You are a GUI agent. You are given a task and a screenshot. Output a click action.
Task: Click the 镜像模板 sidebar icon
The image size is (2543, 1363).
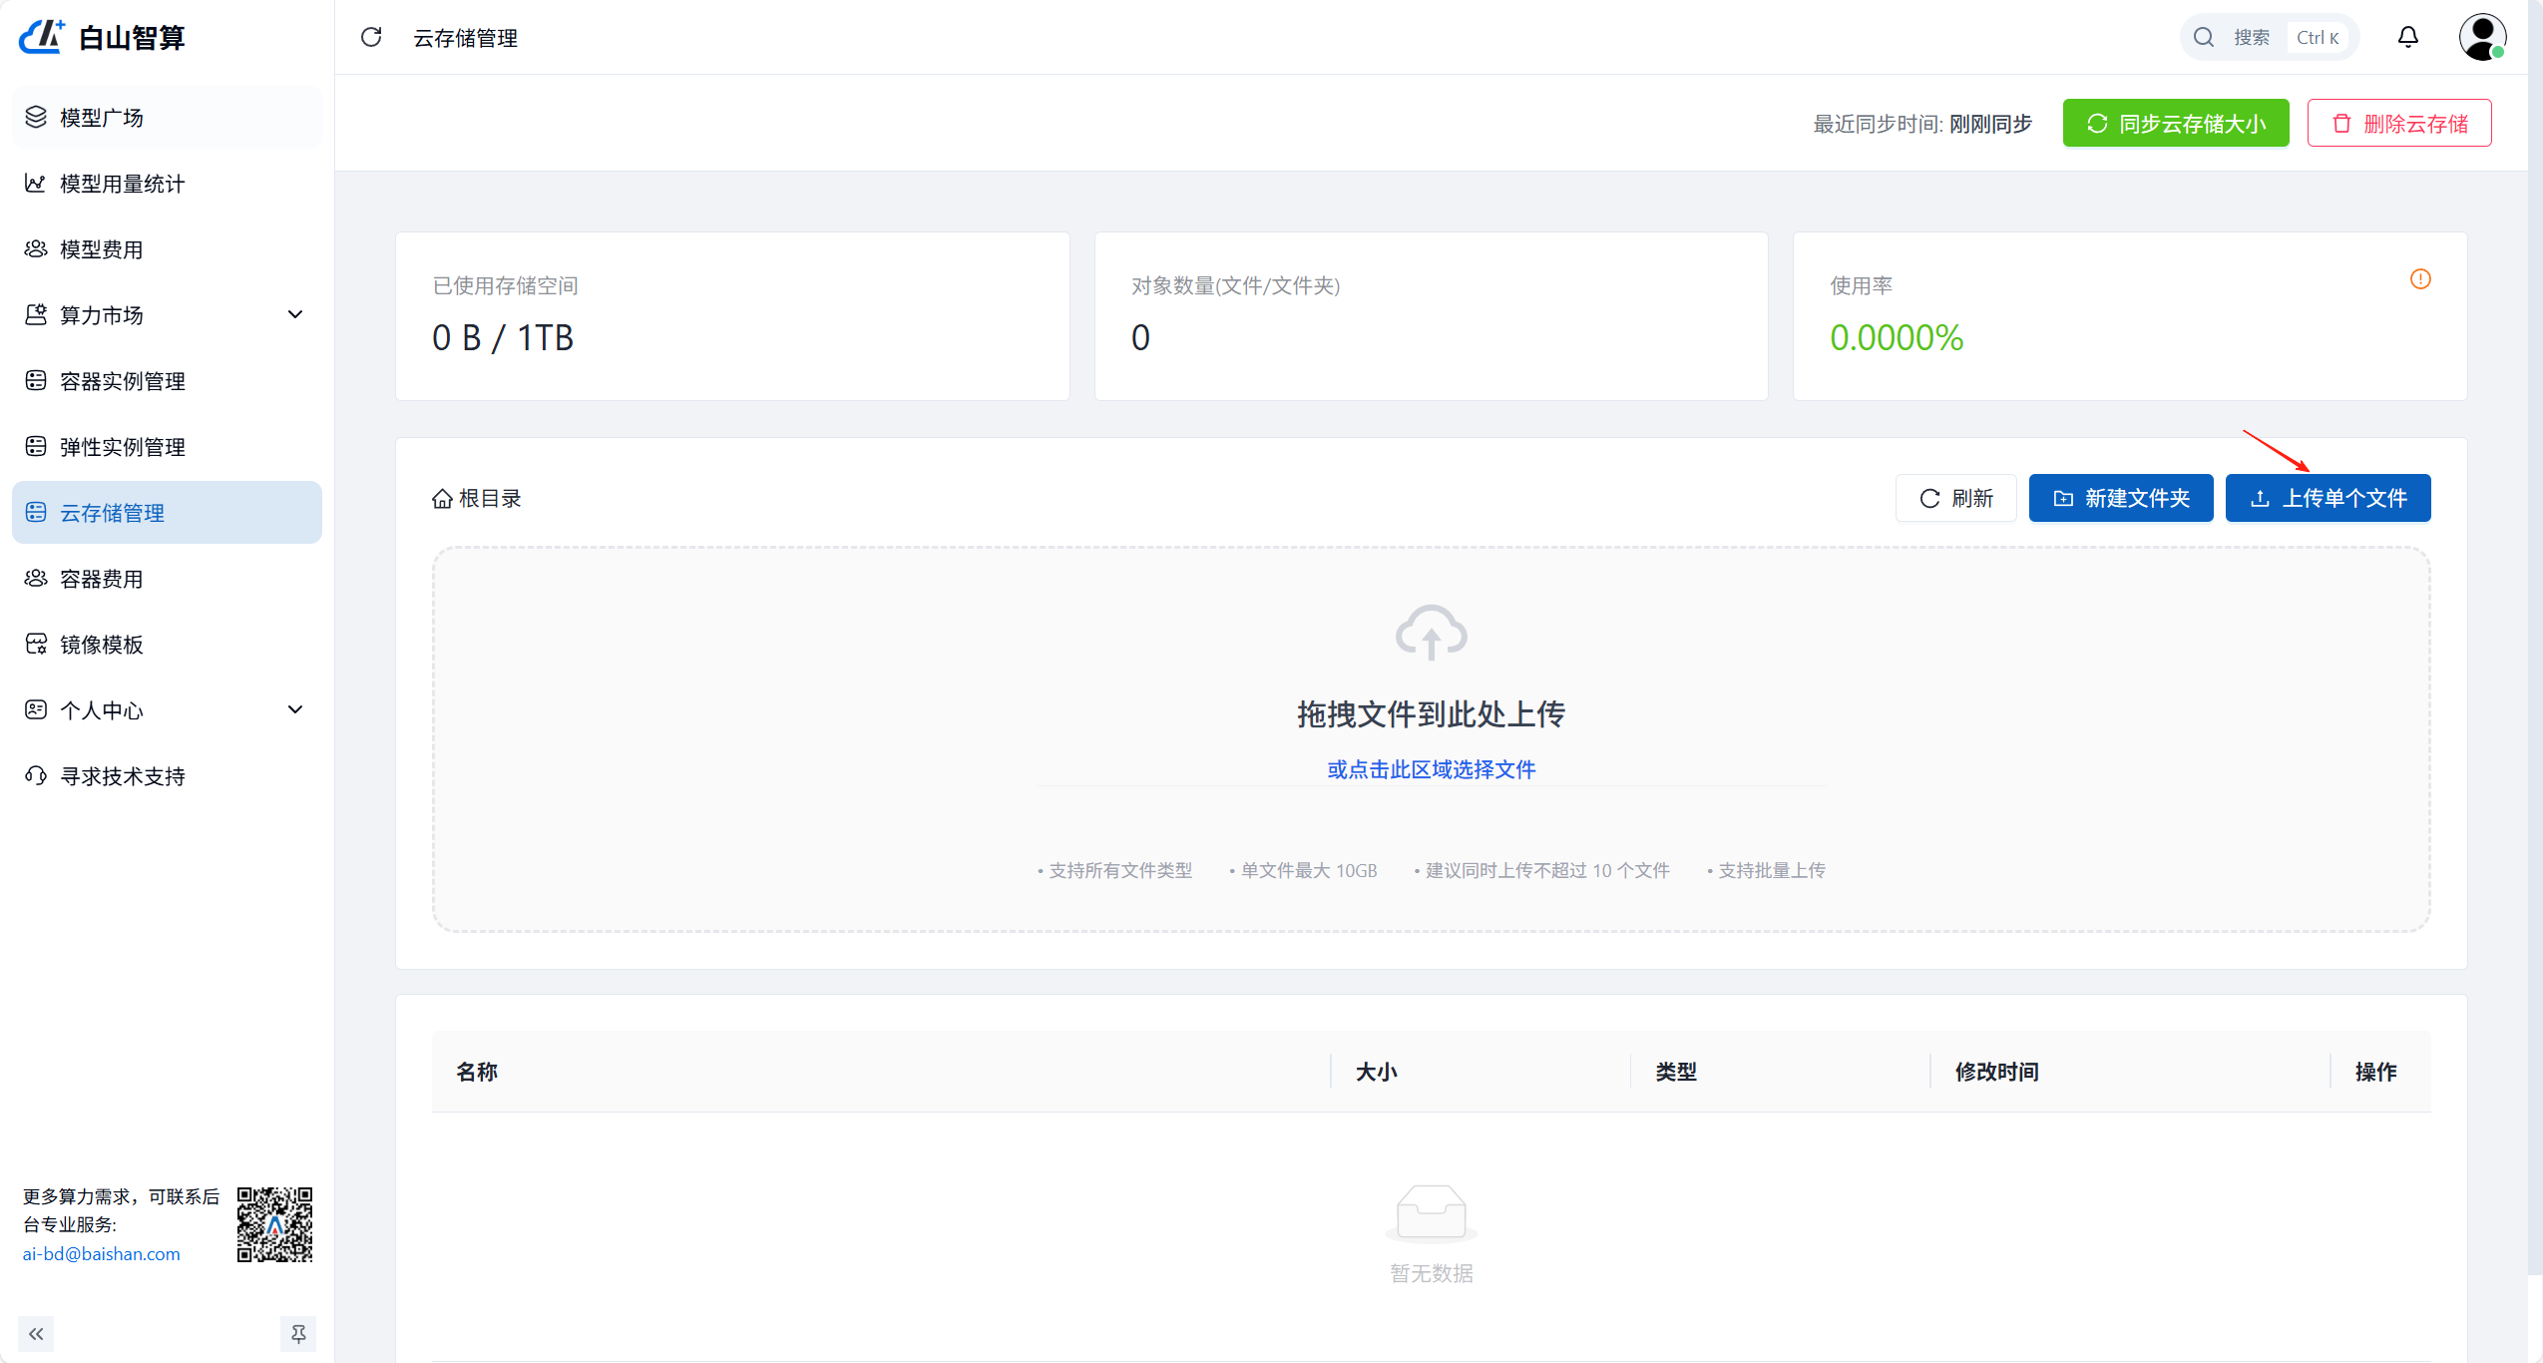coord(36,644)
